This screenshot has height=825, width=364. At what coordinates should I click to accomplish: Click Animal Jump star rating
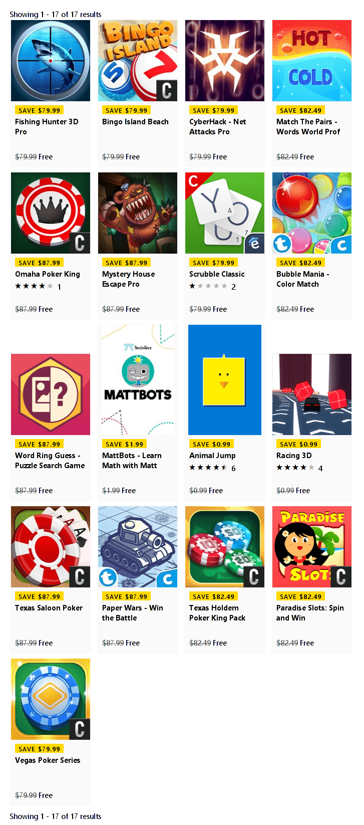coord(208,468)
